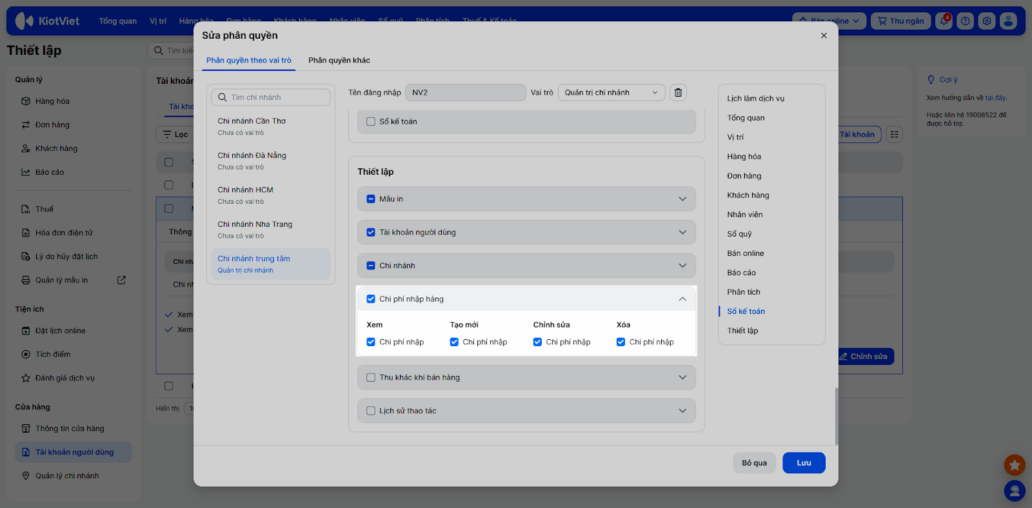1032x508 pixels.
Task: Open the settings gear icon in header
Action: pos(986,21)
